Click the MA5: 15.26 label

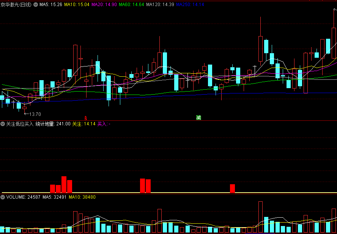point(51,5)
